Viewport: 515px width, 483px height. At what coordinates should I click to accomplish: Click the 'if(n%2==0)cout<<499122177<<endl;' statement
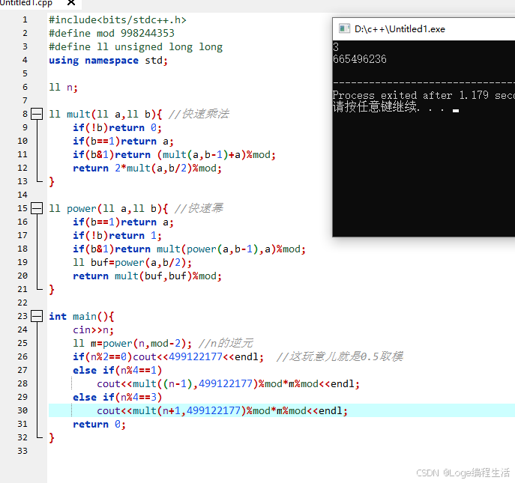click(168, 356)
